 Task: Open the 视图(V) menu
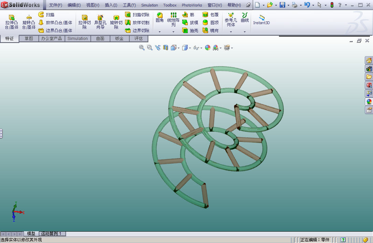click(x=93, y=5)
